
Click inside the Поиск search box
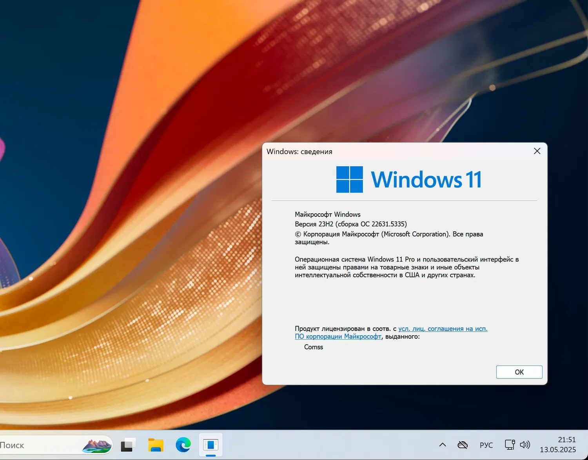39,445
